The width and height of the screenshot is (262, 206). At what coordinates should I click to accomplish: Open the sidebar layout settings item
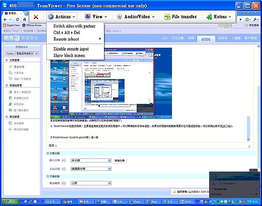point(18,98)
